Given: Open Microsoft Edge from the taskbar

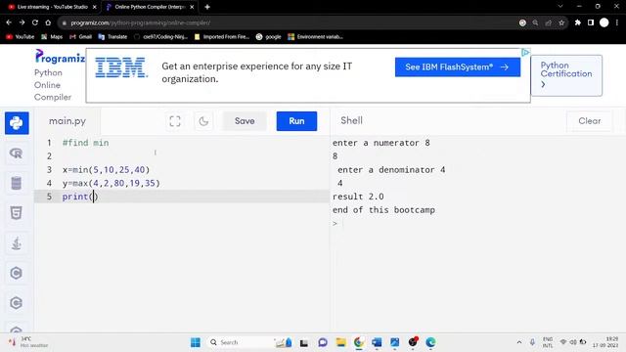Looking at the screenshot, I should click(430, 342).
